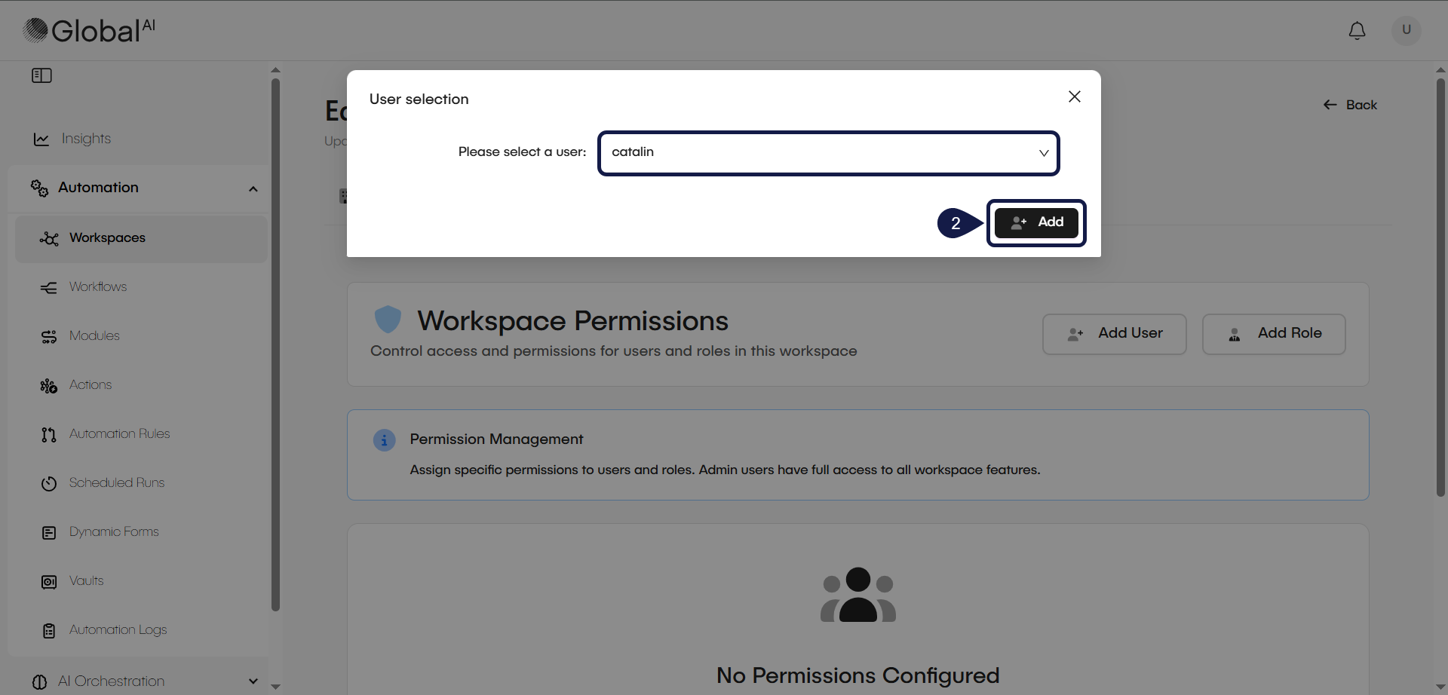Expand the AI Orchestration section

(253, 681)
